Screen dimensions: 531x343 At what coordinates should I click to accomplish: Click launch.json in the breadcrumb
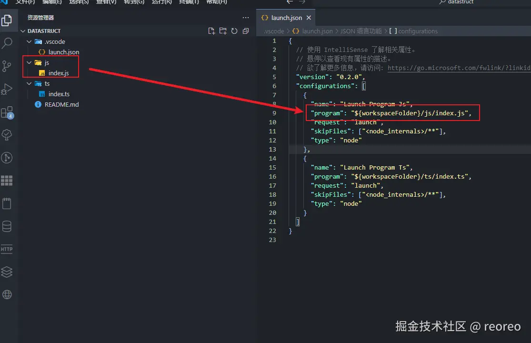[x=317, y=31]
